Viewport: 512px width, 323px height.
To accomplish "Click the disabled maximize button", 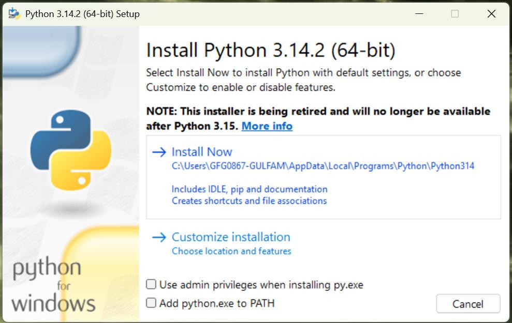I will (x=455, y=14).
